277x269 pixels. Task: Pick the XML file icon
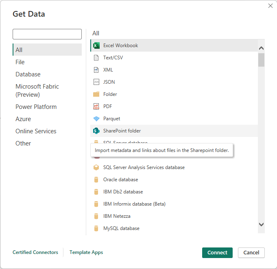pos(96,70)
